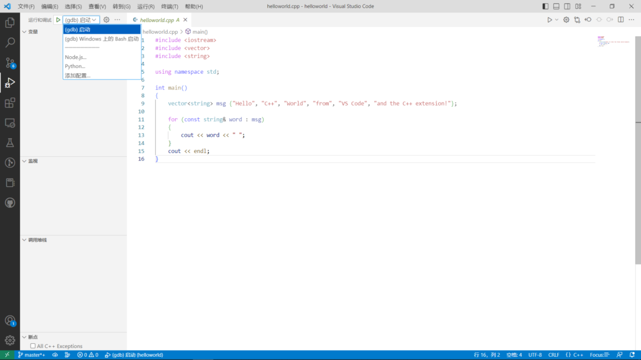Click the Split Editor Right icon

coord(622,20)
